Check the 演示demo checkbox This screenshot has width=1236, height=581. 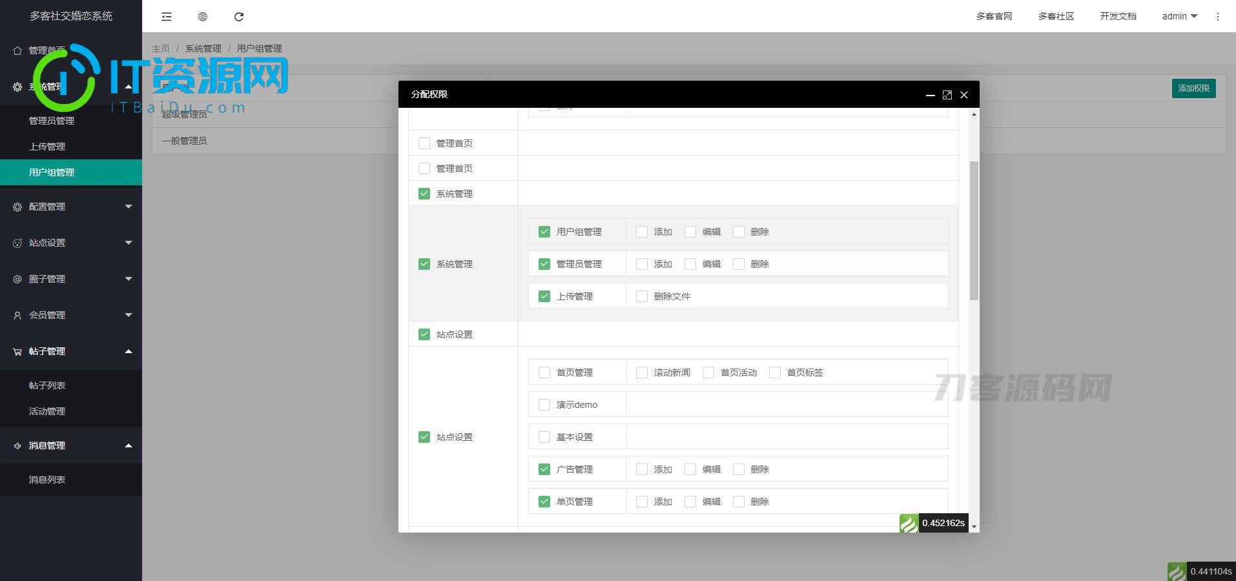[x=544, y=405]
